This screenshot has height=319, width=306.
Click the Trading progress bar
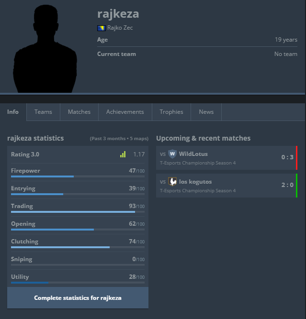pos(78,212)
